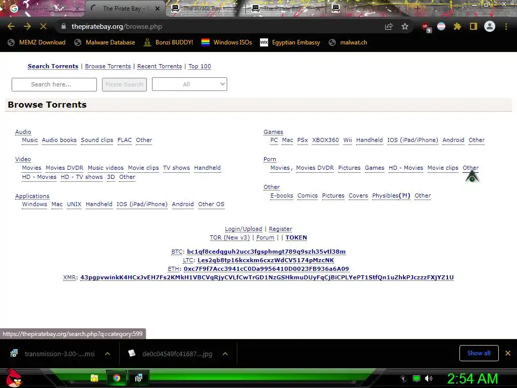Browse the Comics category
The height and width of the screenshot is (388, 517).
(x=307, y=196)
